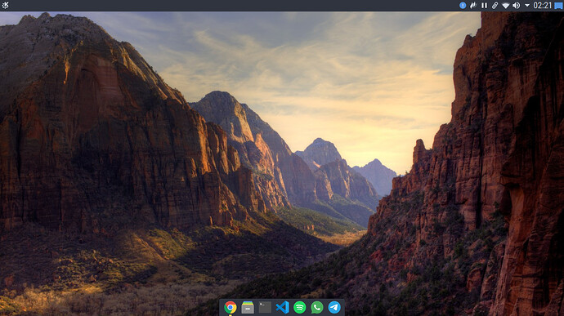Open the clipboard paperclip tray icon
The width and height of the screenshot is (564, 316).
click(495, 6)
